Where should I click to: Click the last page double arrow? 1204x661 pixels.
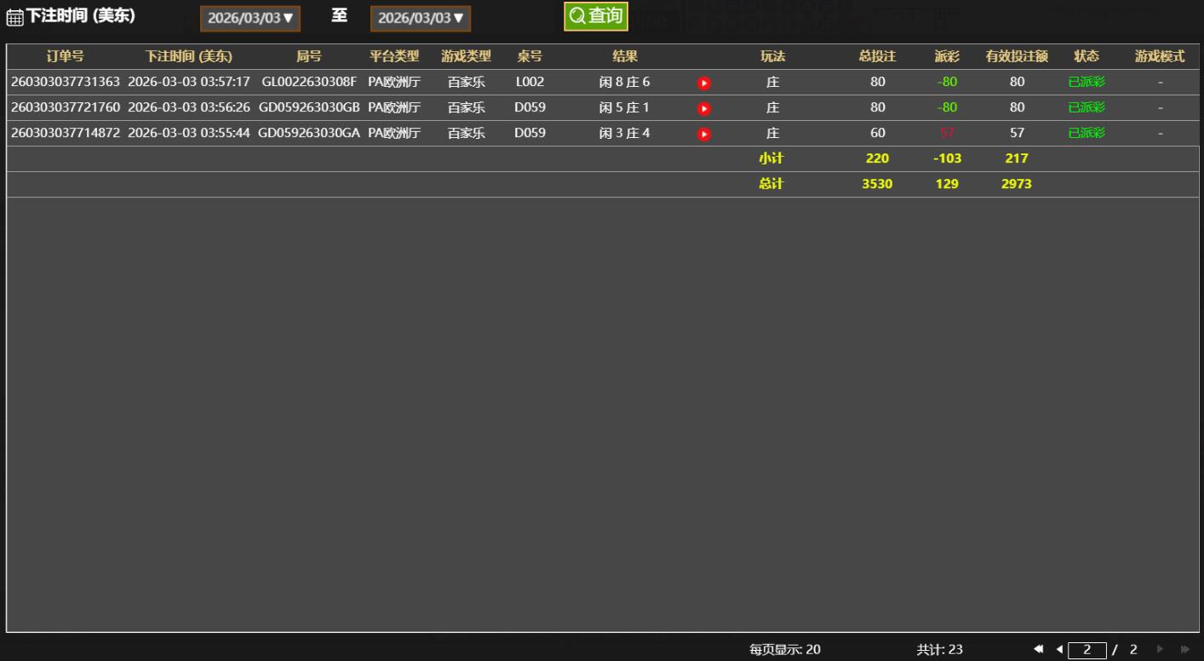1184,649
